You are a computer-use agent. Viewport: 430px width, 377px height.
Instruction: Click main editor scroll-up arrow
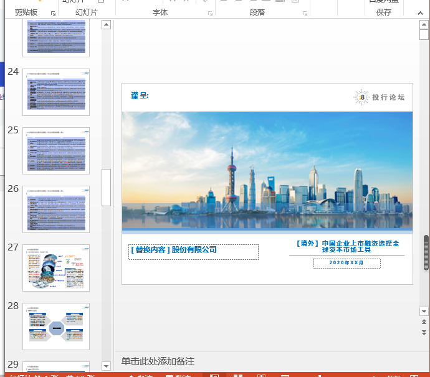click(424, 25)
